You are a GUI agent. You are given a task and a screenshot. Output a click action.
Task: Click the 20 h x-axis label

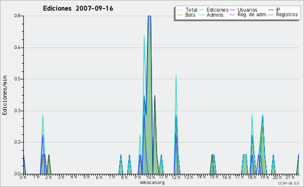pos(278,177)
